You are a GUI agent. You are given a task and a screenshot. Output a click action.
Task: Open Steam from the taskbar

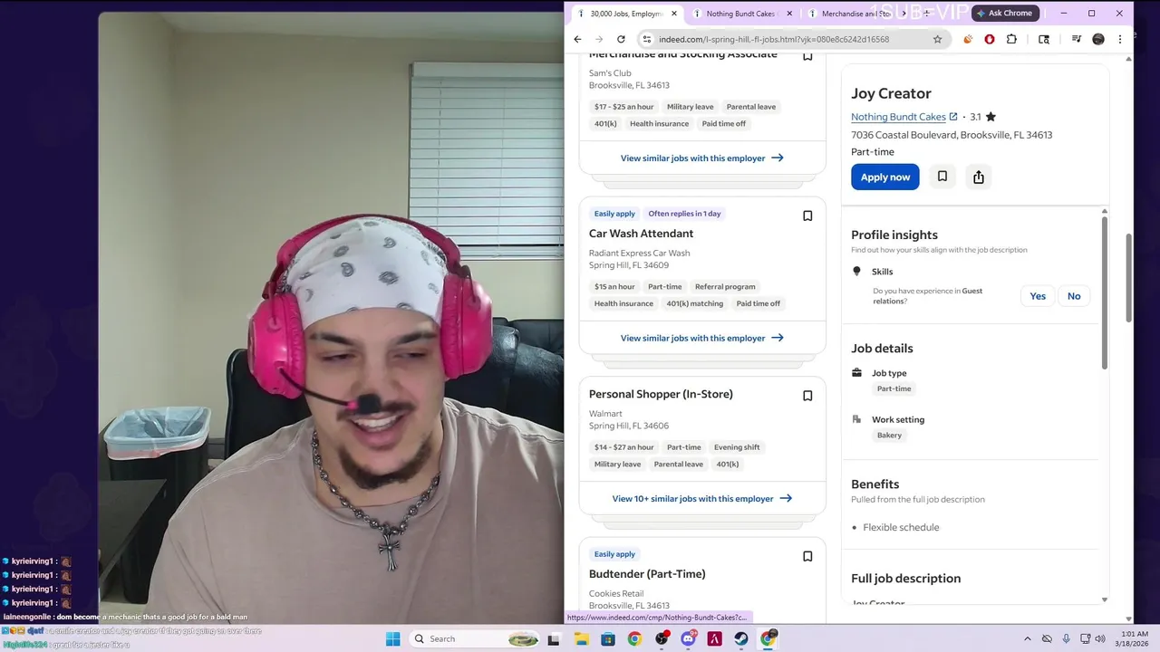[741, 638]
